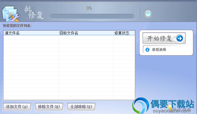Click the 移除文件 (R) button
Screen dimensions: 197x114
(x=49, y=107)
